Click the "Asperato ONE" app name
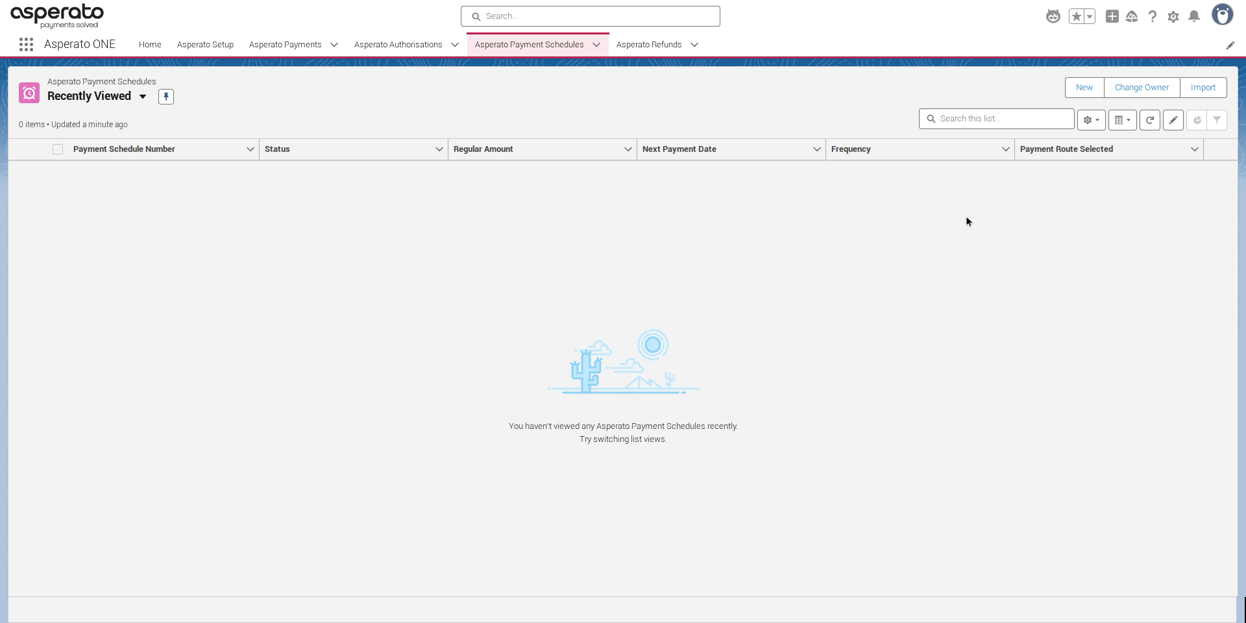This screenshot has width=1246, height=623. click(80, 44)
